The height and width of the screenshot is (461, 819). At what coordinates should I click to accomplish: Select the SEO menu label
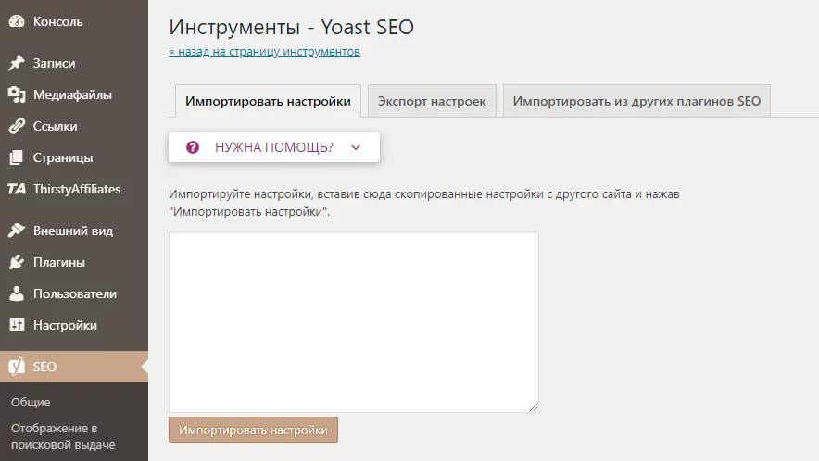point(44,367)
